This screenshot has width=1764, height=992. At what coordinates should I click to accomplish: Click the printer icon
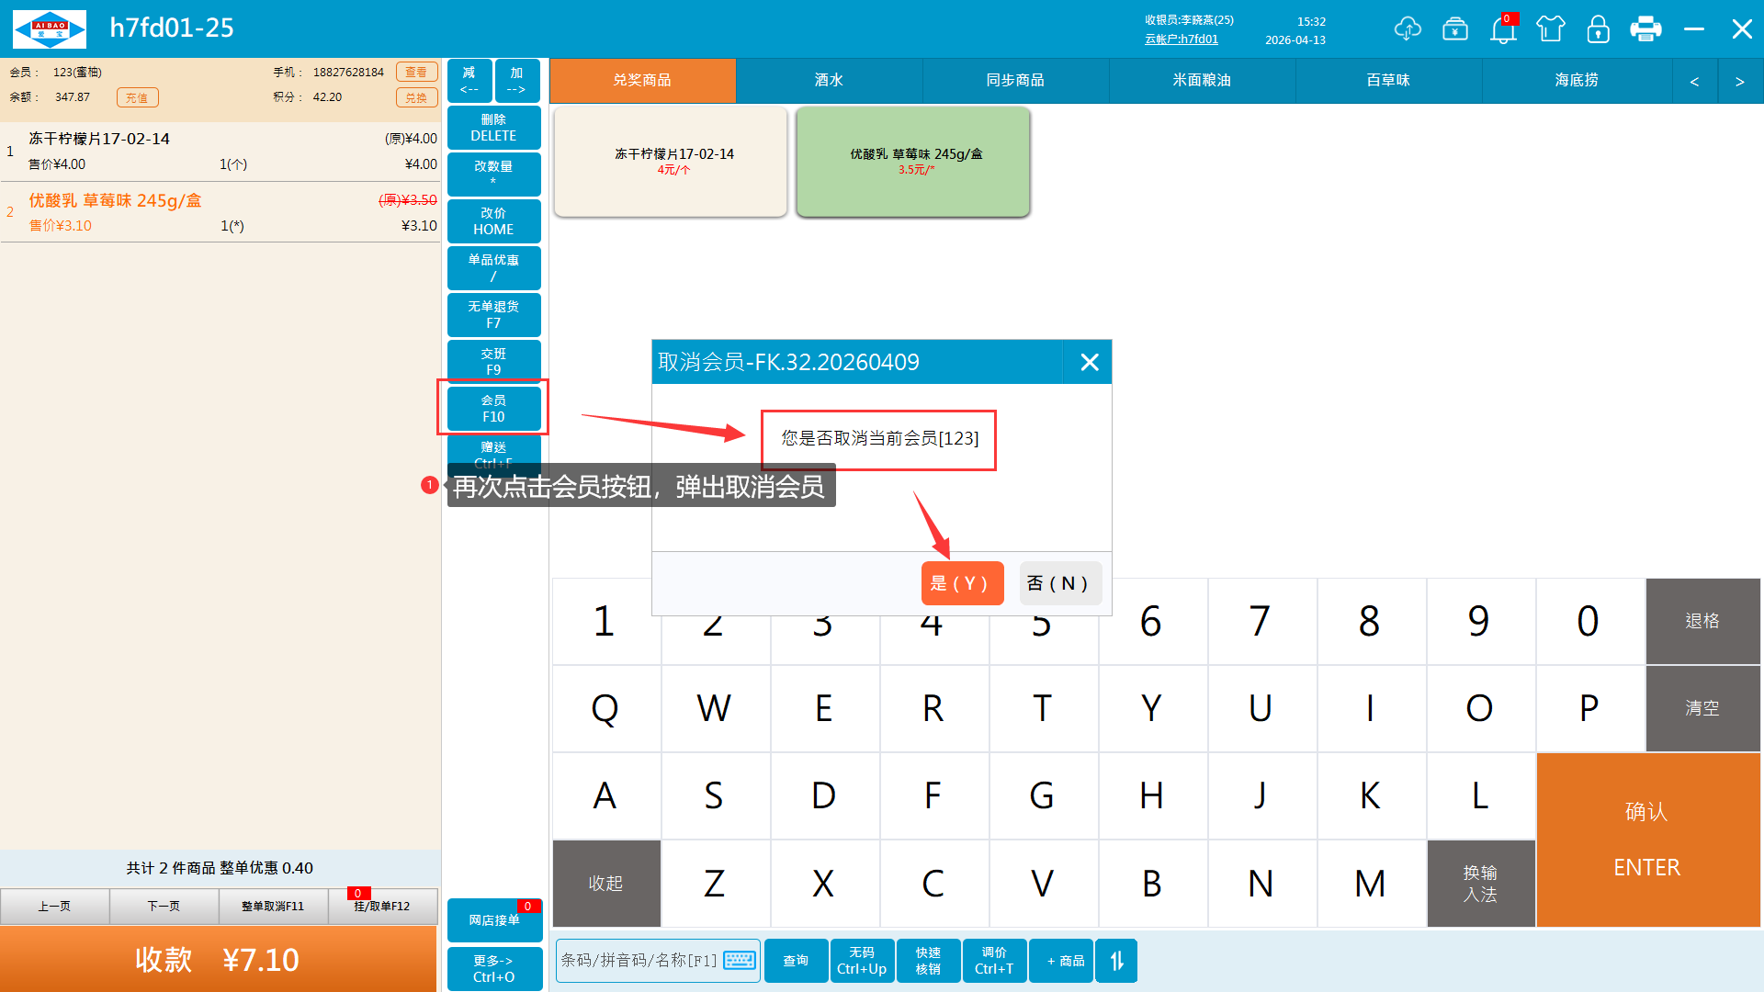(1645, 28)
